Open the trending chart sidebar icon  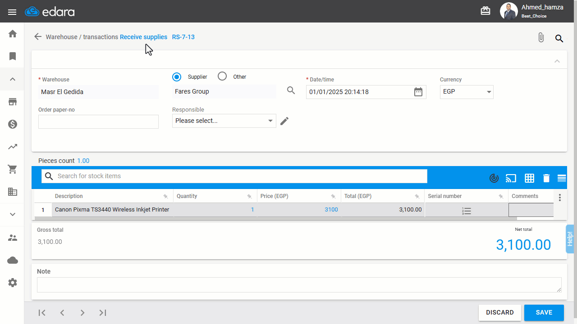coord(13,147)
